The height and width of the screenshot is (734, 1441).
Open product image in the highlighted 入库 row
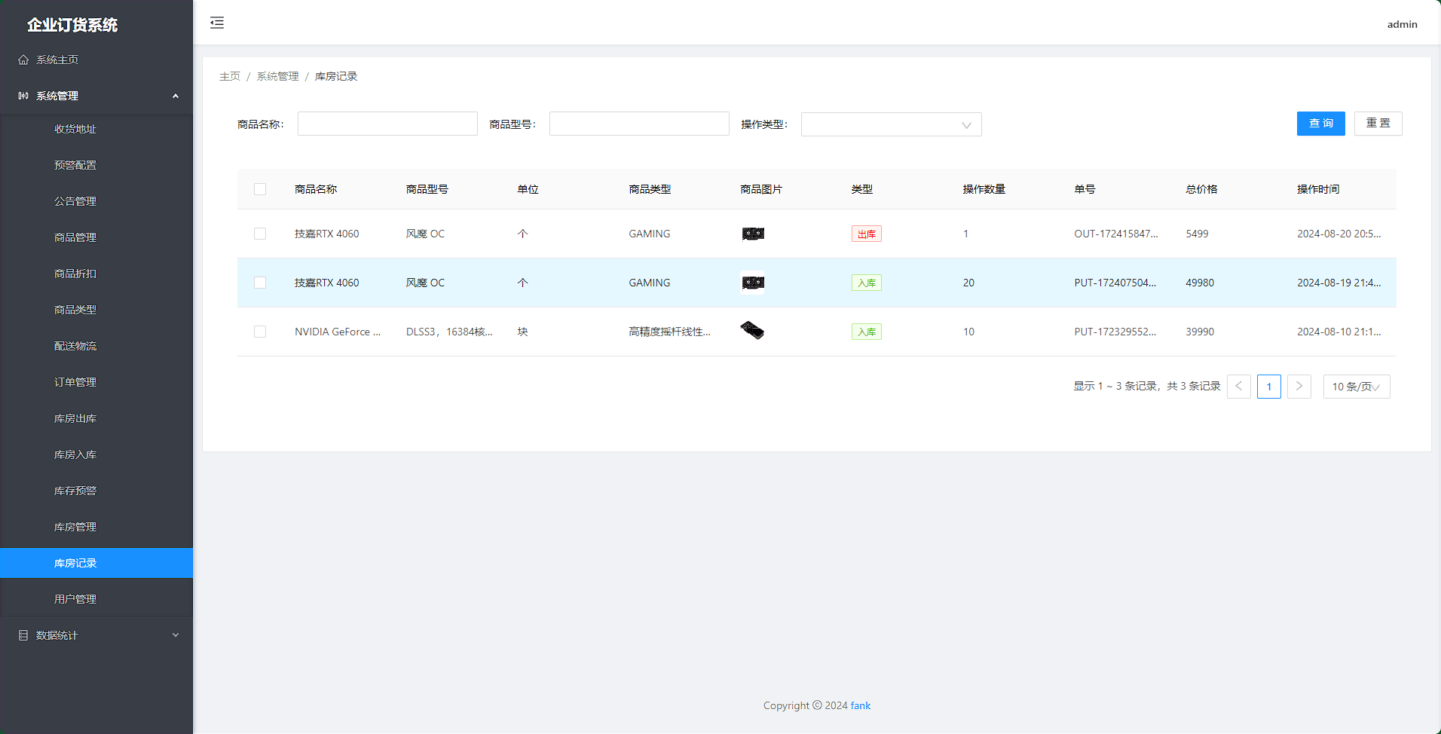(x=752, y=283)
